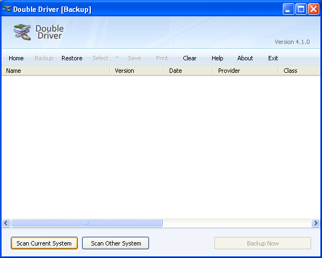The image size is (322, 258).
Task: Switch to the Restore section
Action: (72, 58)
